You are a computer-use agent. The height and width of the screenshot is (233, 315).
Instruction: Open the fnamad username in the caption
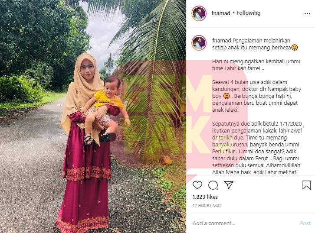[222, 41]
